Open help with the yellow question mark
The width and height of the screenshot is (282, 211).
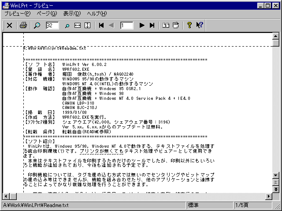tap(189, 25)
